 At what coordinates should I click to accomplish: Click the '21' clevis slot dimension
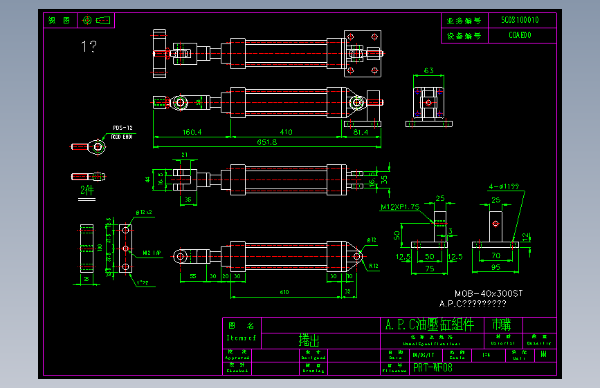pos(185,155)
